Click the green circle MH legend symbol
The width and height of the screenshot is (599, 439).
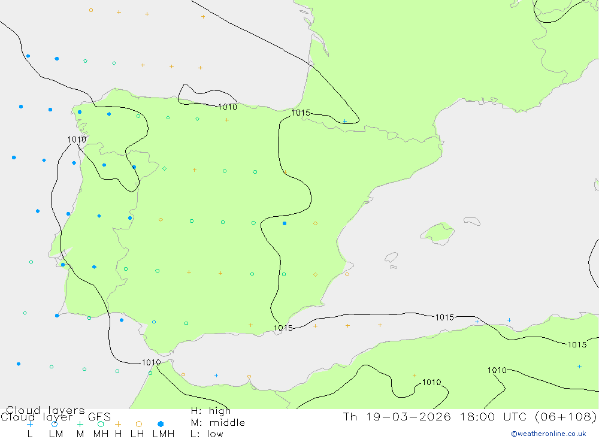[x=101, y=424]
